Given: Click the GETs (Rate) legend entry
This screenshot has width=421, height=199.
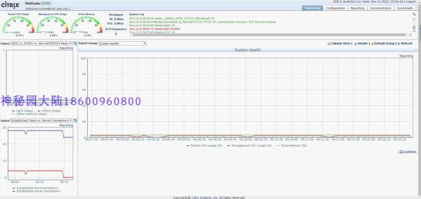Looking at the screenshot, I should pyautogui.click(x=22, y=111).
